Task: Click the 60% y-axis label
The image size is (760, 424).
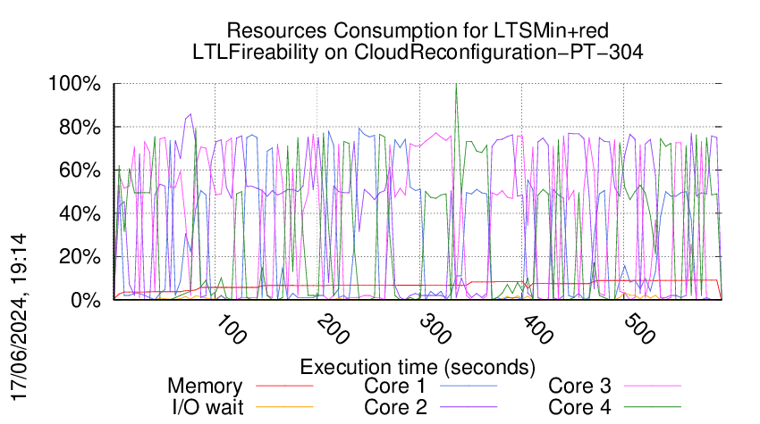Action: click(80, 170)
